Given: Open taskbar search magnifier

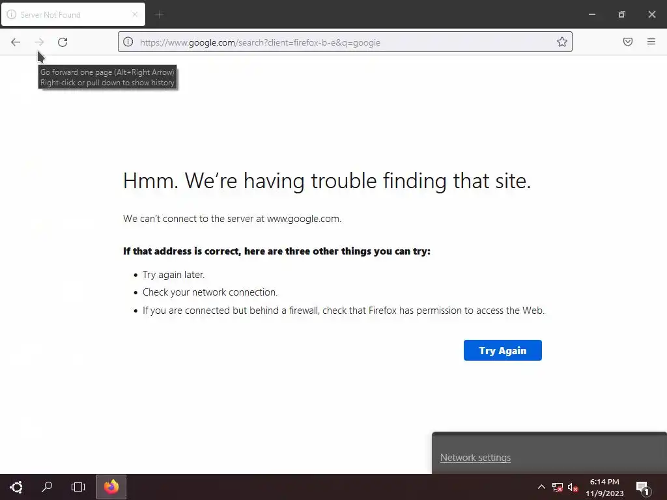Looking at the screenshot, I should tap(47, 487).
